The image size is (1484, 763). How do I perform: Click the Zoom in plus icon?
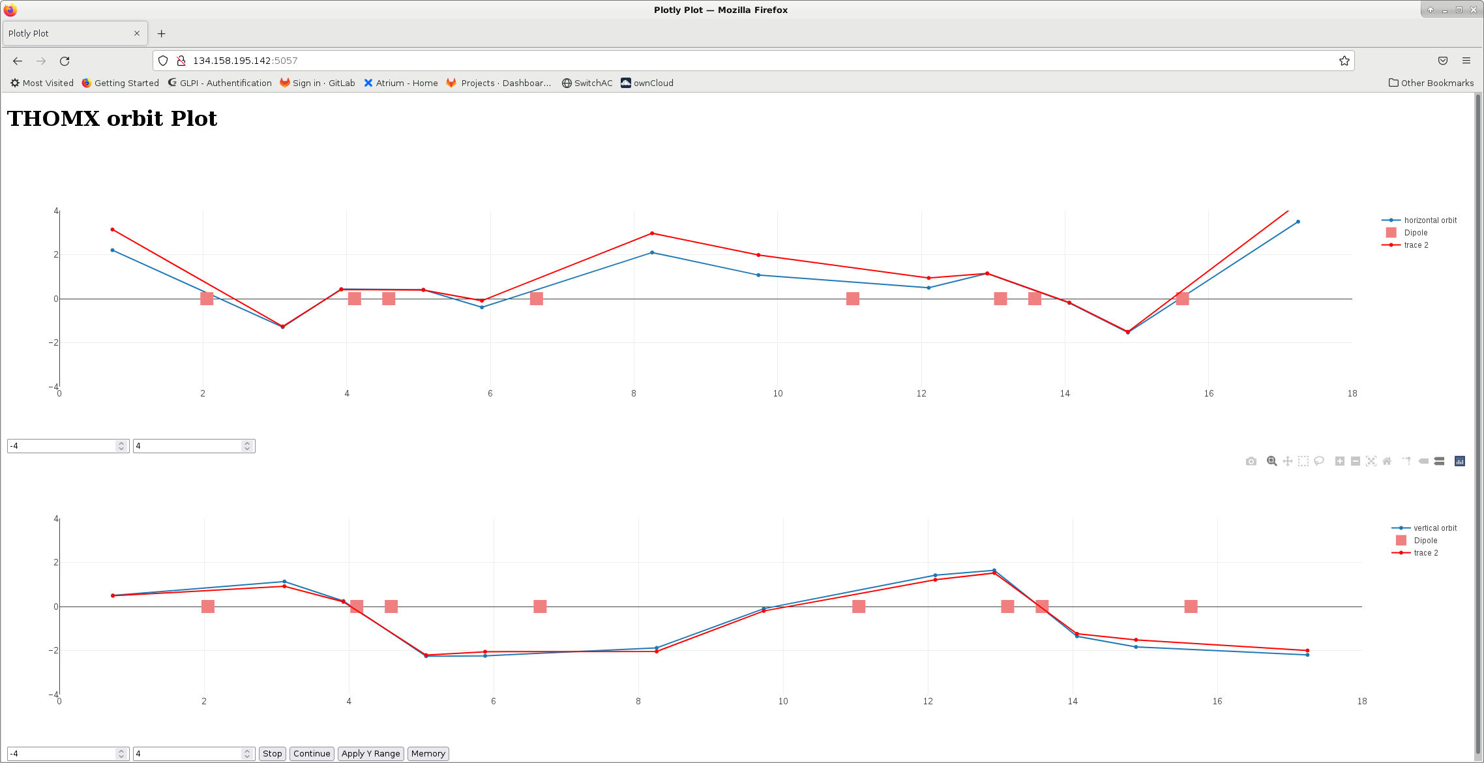(1340, 462)
